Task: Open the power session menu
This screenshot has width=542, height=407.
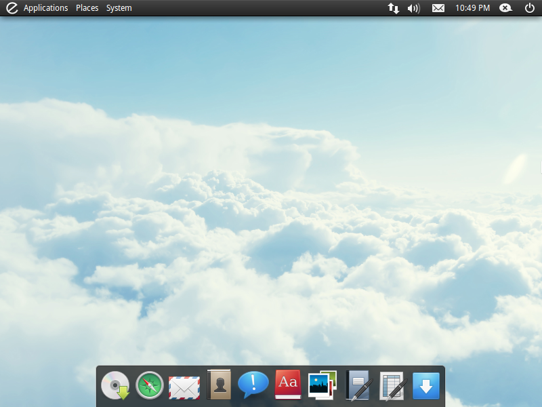Action: point(530,8)
